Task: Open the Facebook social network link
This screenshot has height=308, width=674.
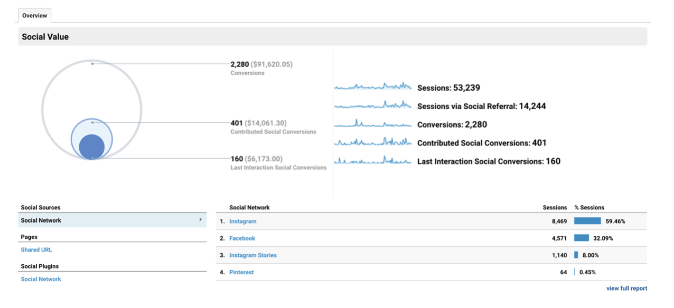Action: (x=242, y=238)
